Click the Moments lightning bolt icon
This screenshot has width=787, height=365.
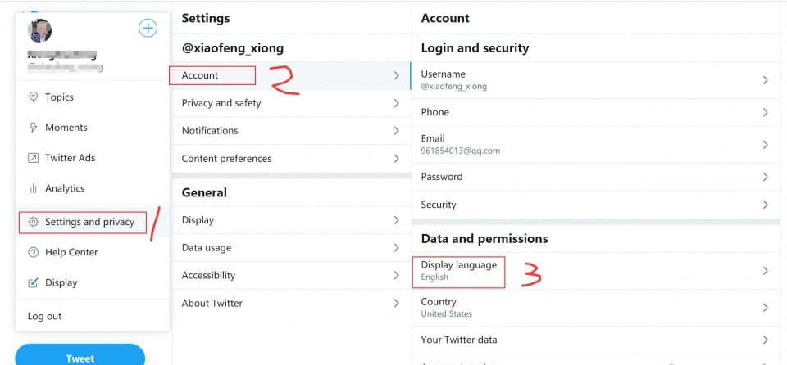[34, 128]
